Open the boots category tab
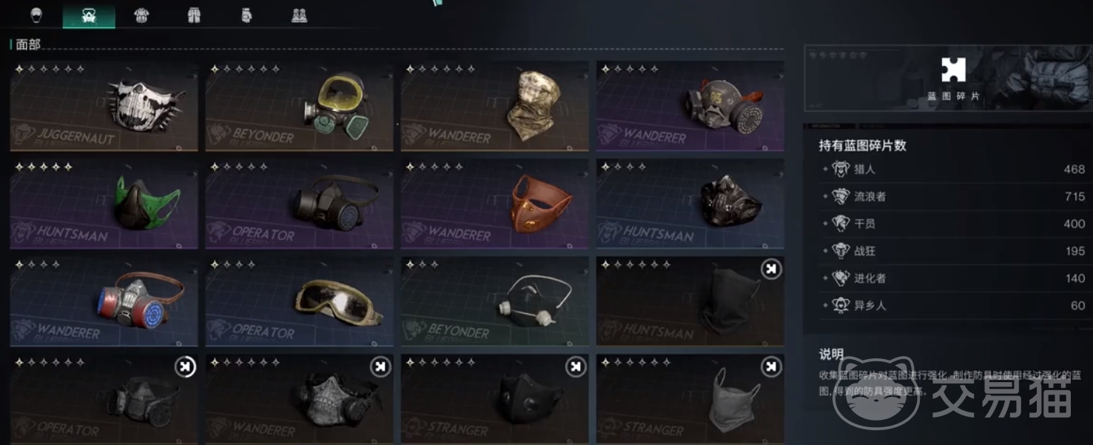Screen dimensions: 1093x445 point(299,15)
